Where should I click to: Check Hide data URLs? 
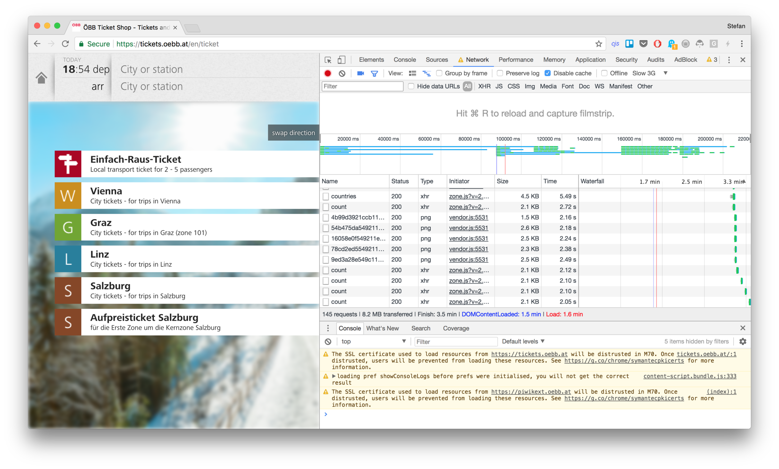coord(411,86)
